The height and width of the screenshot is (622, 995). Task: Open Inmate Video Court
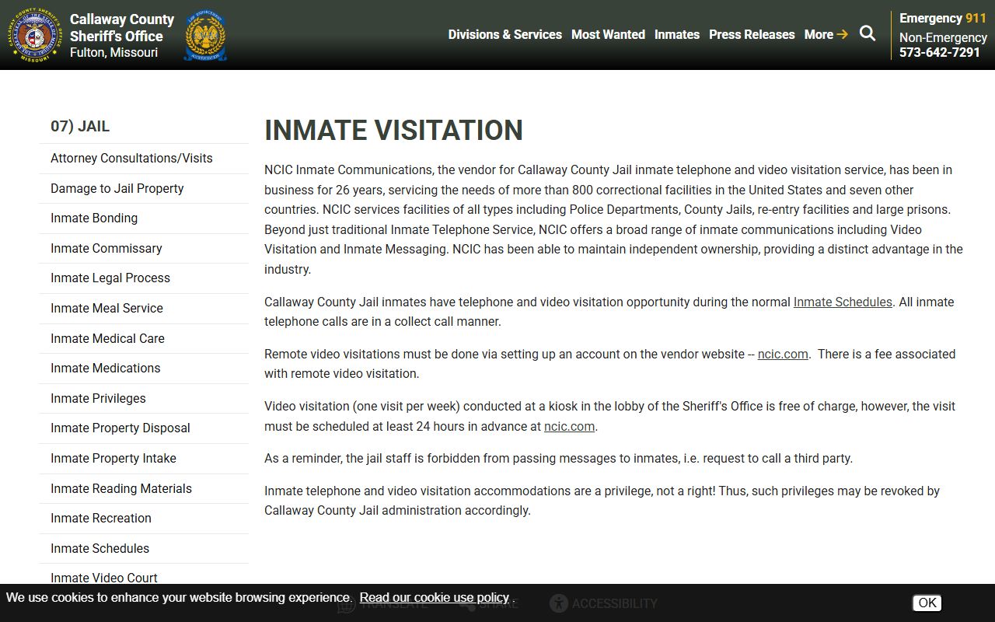pos(144,578)
